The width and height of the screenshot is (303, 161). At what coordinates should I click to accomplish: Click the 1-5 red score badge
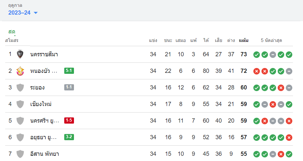[69, 120]
